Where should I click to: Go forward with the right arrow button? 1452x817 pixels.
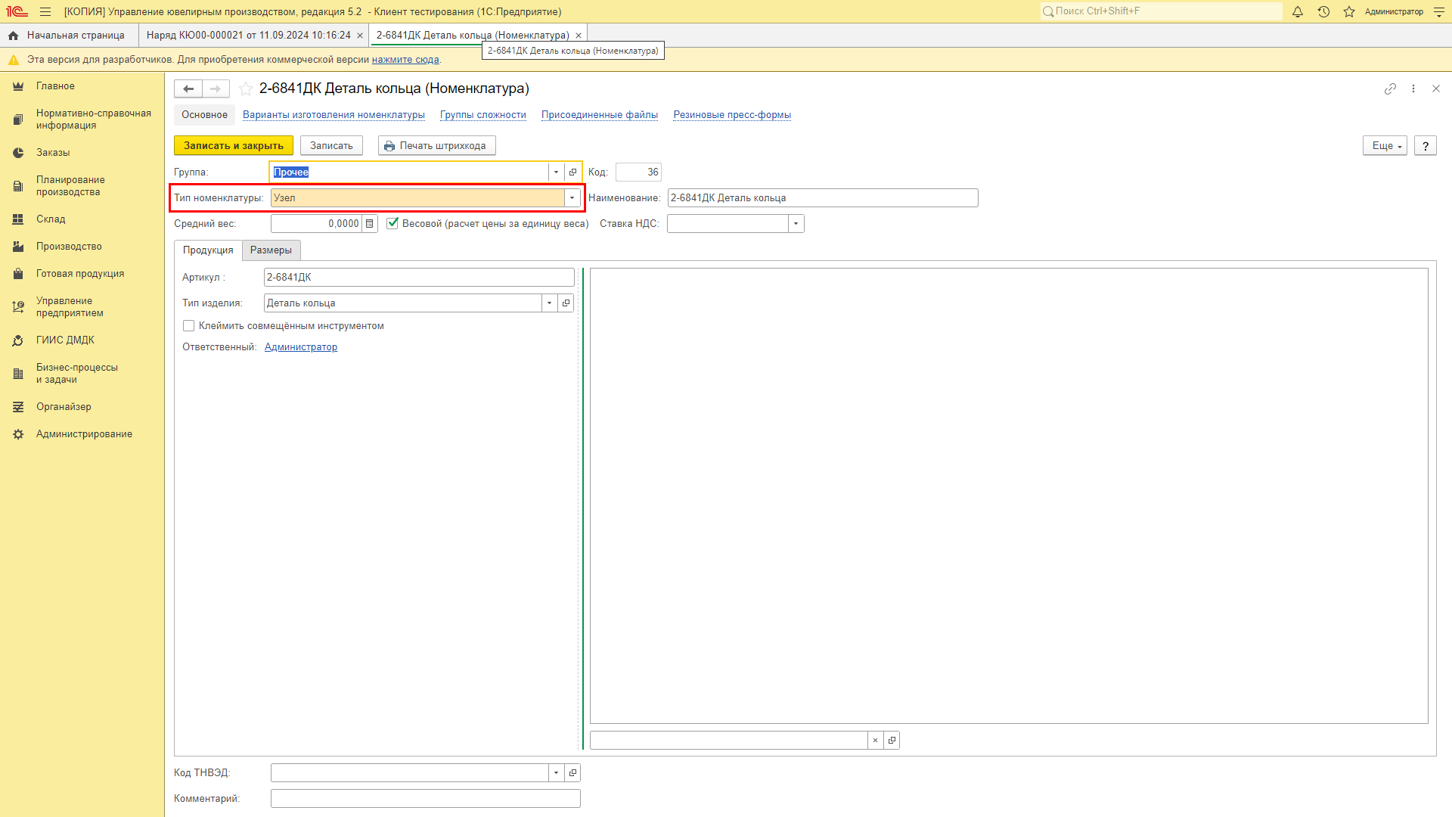(x=216, y=89)
